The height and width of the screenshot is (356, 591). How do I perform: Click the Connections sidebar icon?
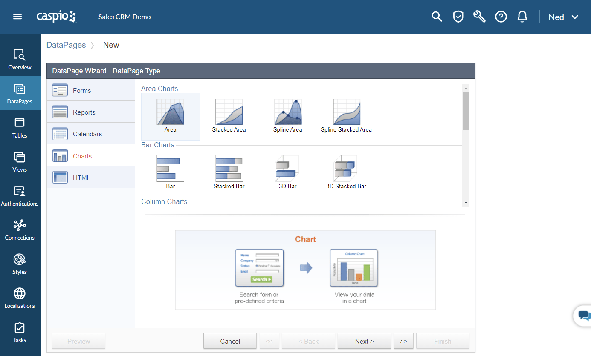tap(20, 230)
